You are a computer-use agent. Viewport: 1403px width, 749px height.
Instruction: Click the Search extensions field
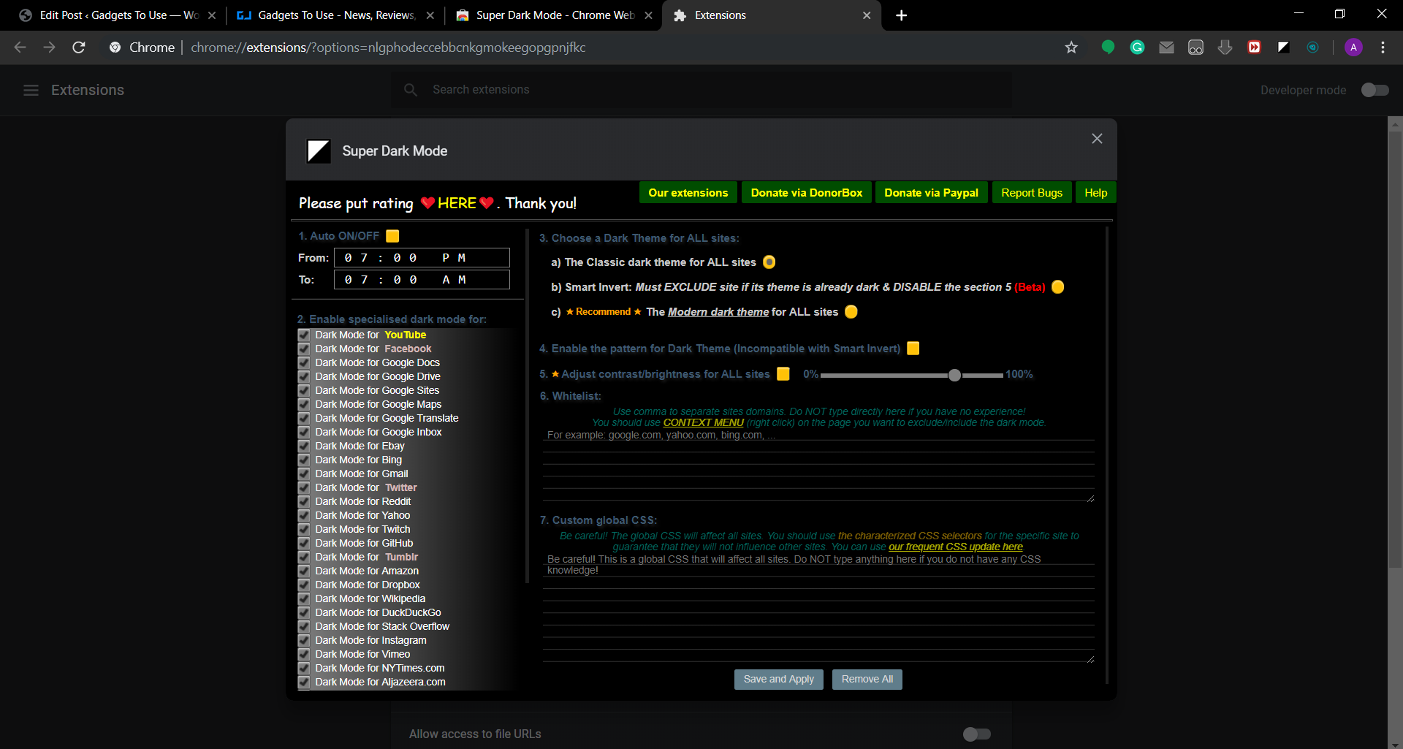tap(701, 90)
